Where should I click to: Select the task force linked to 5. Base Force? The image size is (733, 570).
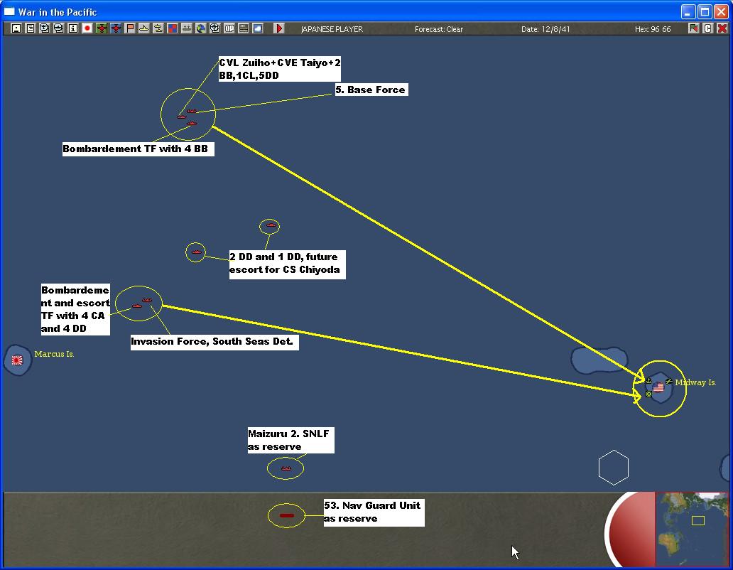pyautogui.click(x=192, y=111)
